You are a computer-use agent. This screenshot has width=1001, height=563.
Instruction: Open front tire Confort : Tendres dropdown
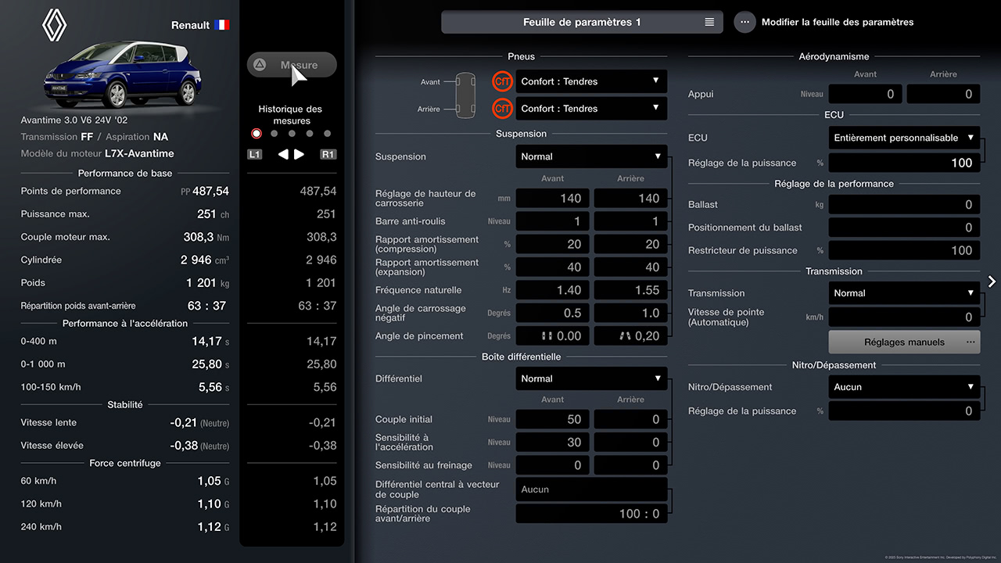(591, 81)
